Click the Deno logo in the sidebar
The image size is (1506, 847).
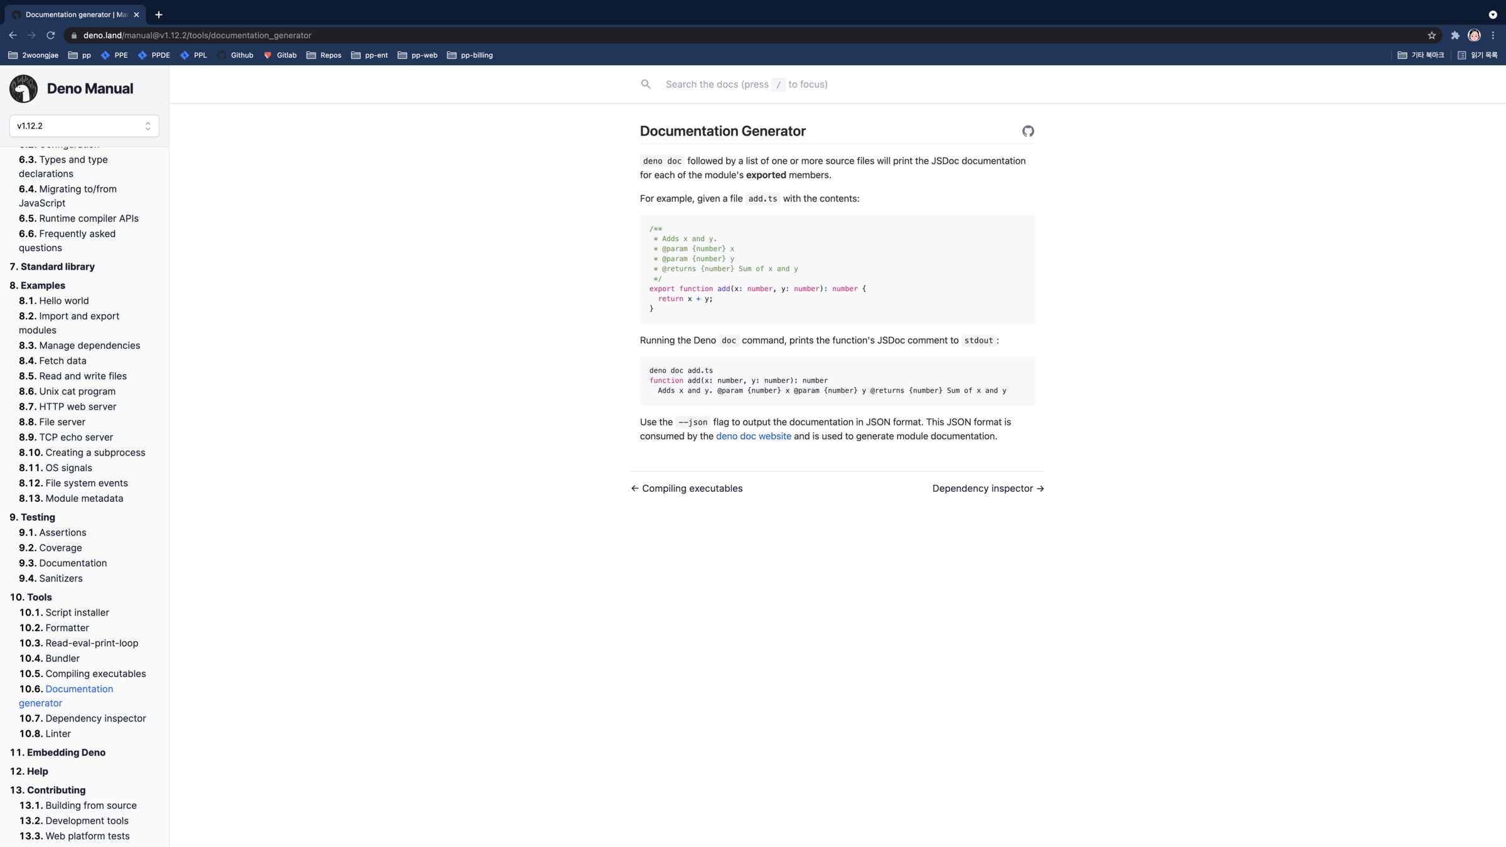click(23, 88)
